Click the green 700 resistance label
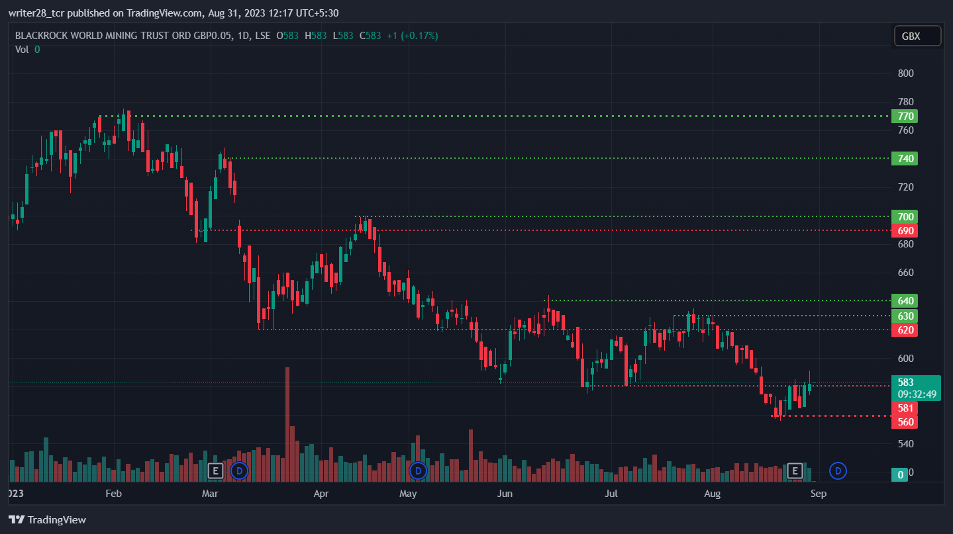953x534 pixels. click(904, 216)
